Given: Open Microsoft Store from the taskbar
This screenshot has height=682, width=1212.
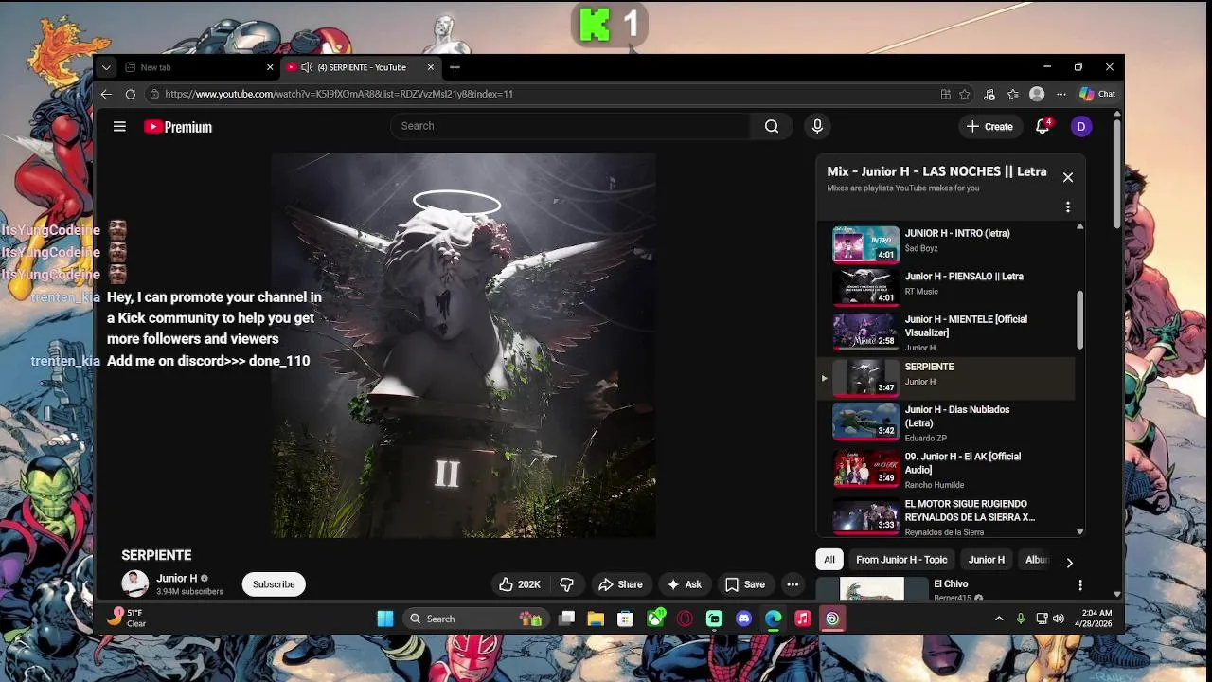Looking at the screenshot, I should pyautogui.click(x=625, y=619).
